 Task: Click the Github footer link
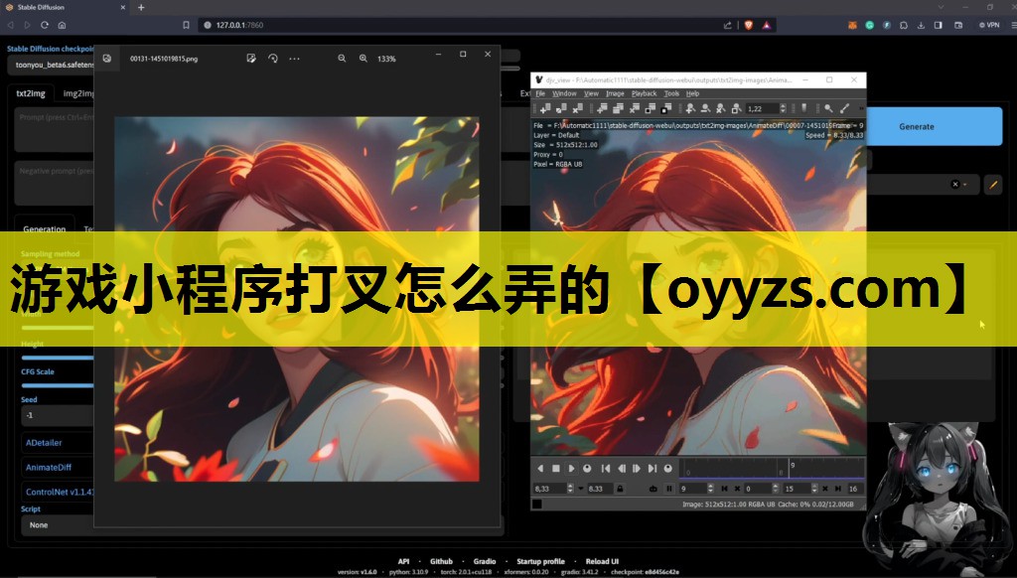tap(441, 561)
